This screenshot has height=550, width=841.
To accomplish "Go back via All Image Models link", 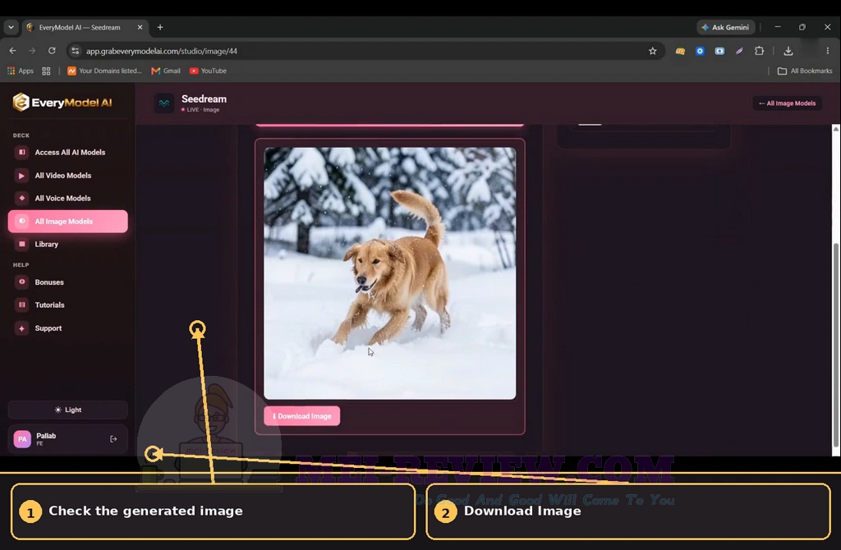I will pos(787,103).
